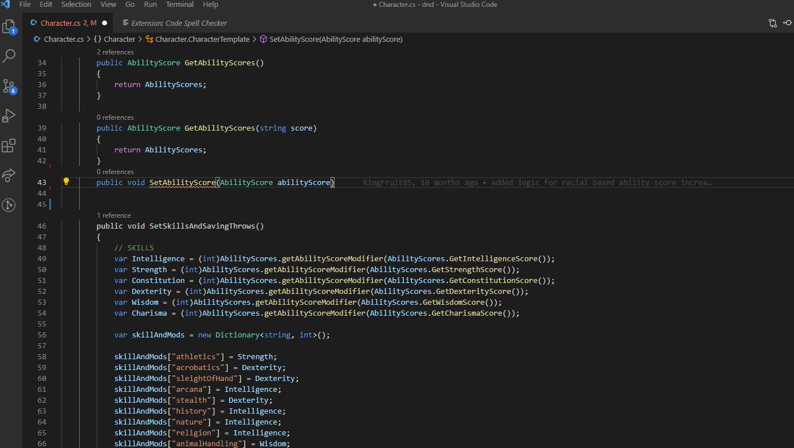This screenshot has width=794, height=448.
Task: Click '1 reference' CodeLens above line 46
Action: pos(113,215)
